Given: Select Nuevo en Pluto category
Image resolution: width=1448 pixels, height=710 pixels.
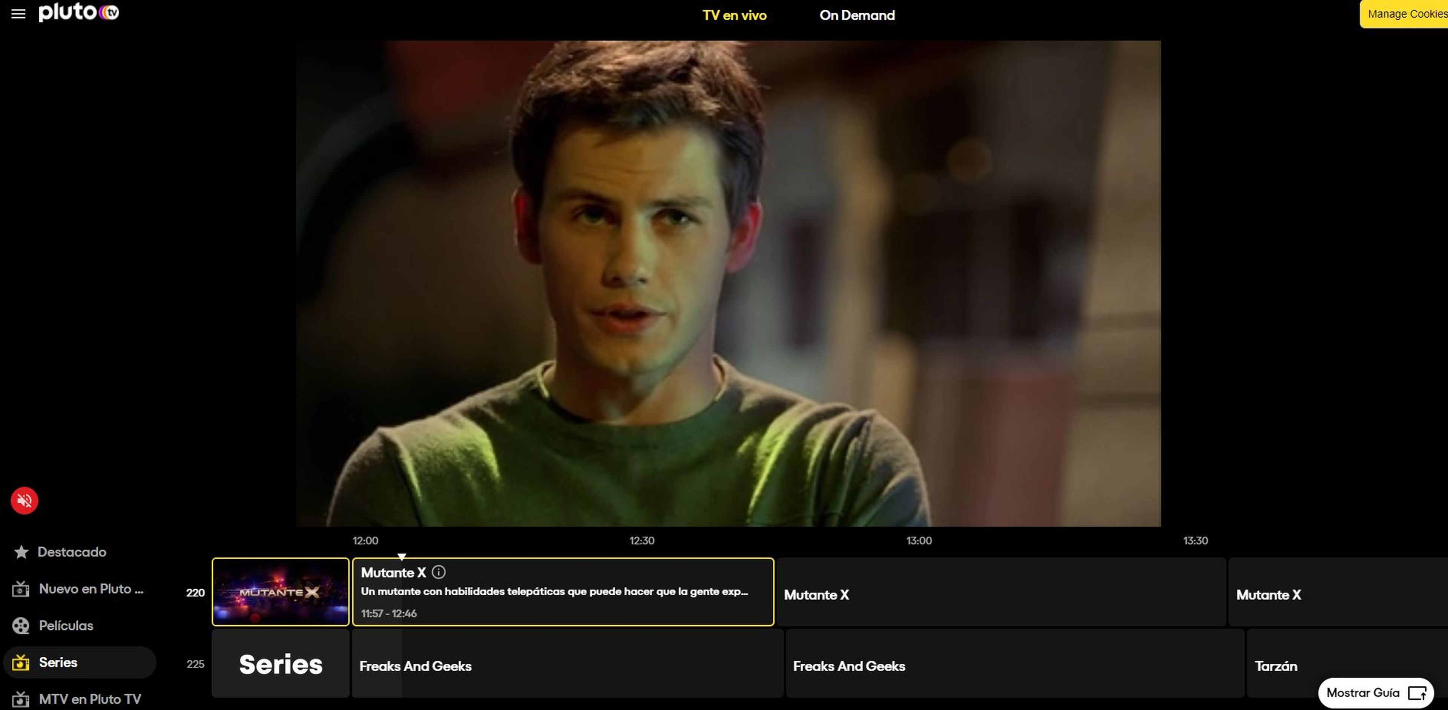Looking at the screenshot, I should (90, 589).
